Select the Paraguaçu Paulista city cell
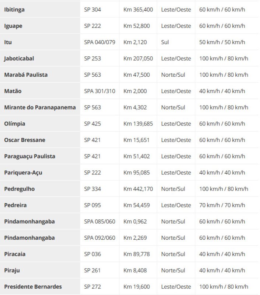This screenshot has height=295, width=260. coord(29,156)
